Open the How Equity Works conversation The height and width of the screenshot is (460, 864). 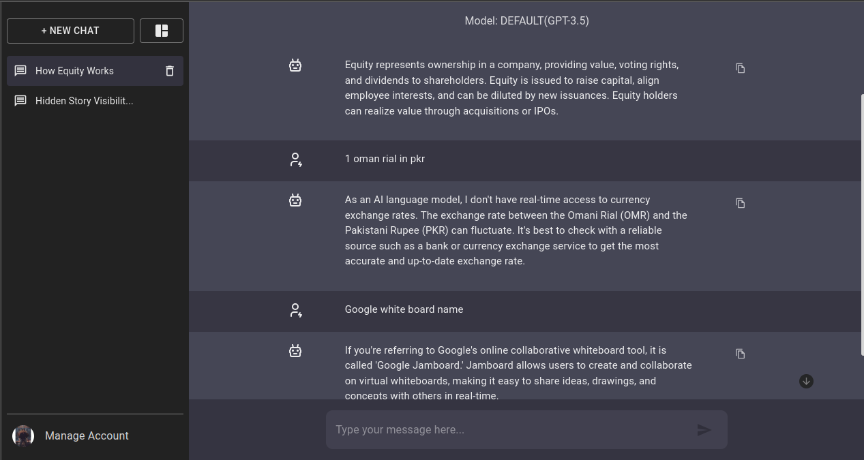tap(95, 71)
